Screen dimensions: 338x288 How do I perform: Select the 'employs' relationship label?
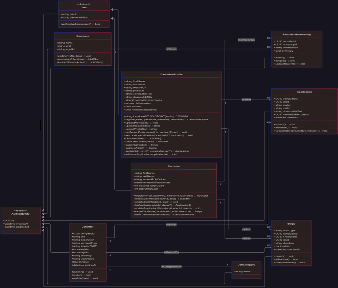(x=171, y=49)
